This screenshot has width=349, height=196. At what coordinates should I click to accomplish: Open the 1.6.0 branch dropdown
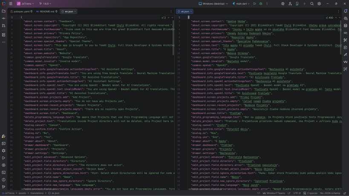(x=45, y=3)
